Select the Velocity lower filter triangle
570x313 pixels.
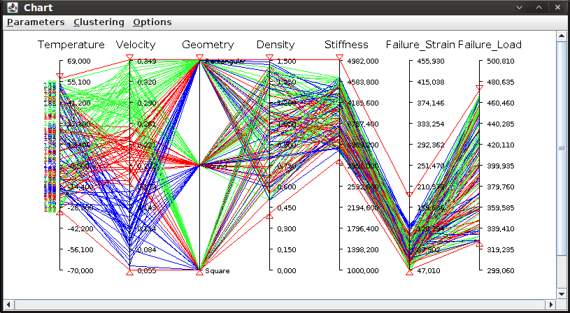(130, 272)
